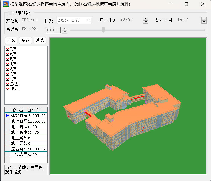Click the 23.70 height value cell

[x=37, y=132]
